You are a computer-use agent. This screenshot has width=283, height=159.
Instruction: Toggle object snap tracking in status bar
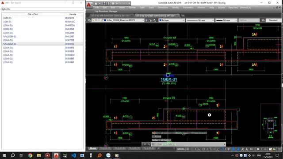click(x=218, y=149)
